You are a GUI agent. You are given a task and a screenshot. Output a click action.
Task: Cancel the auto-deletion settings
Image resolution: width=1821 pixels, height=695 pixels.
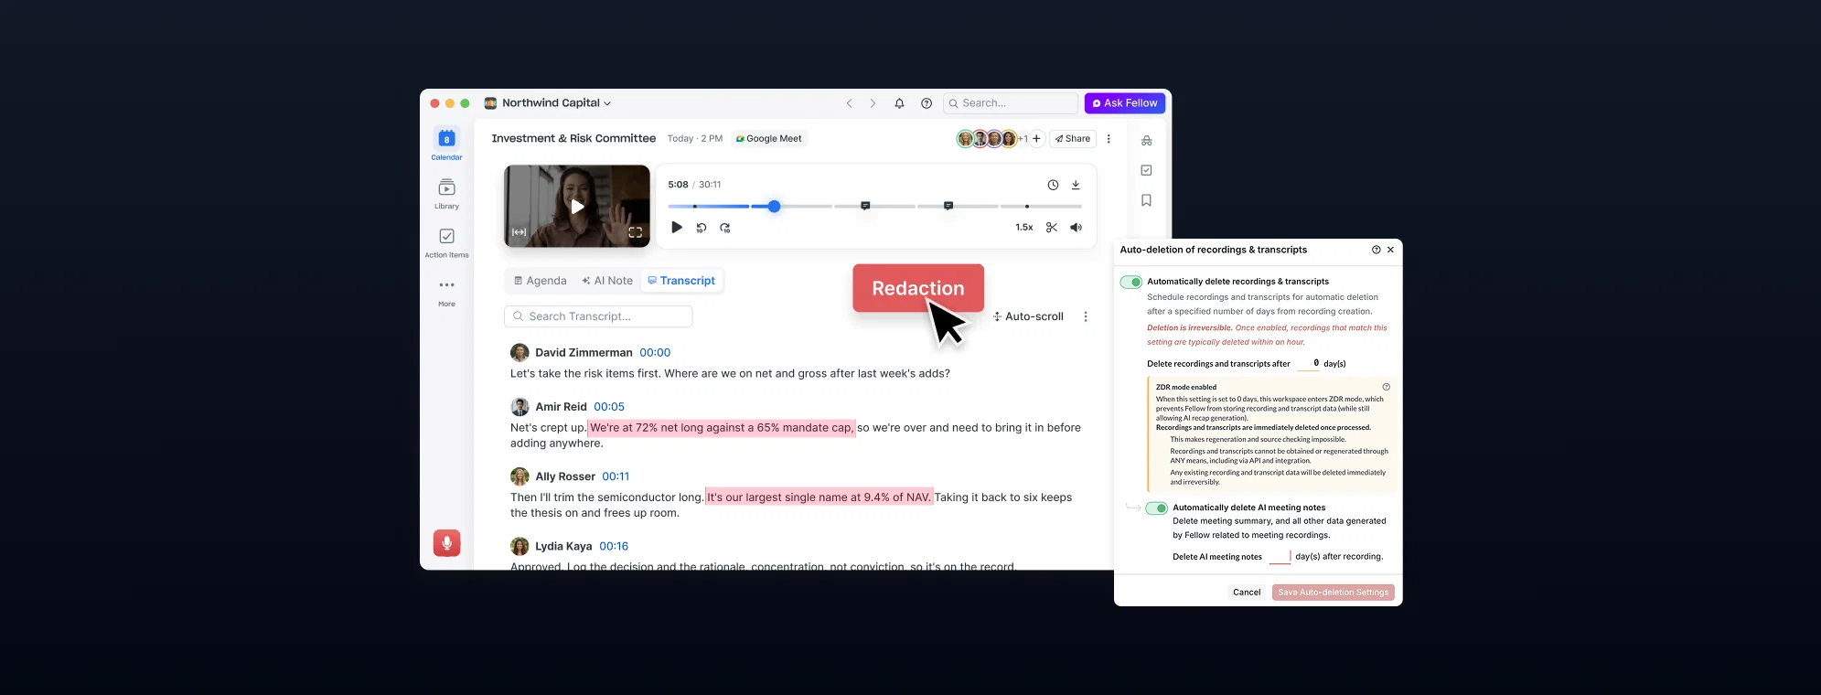1247,593
